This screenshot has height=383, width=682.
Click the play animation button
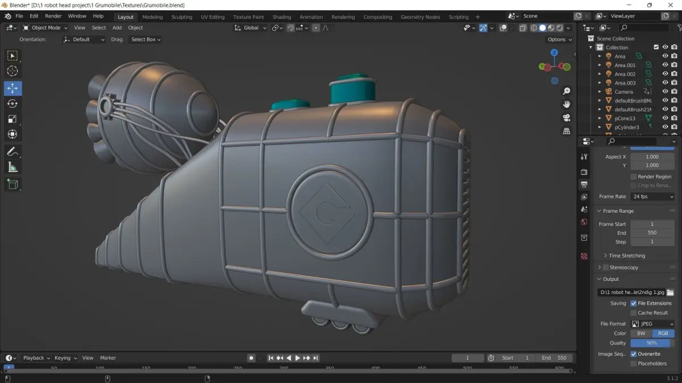297,358
